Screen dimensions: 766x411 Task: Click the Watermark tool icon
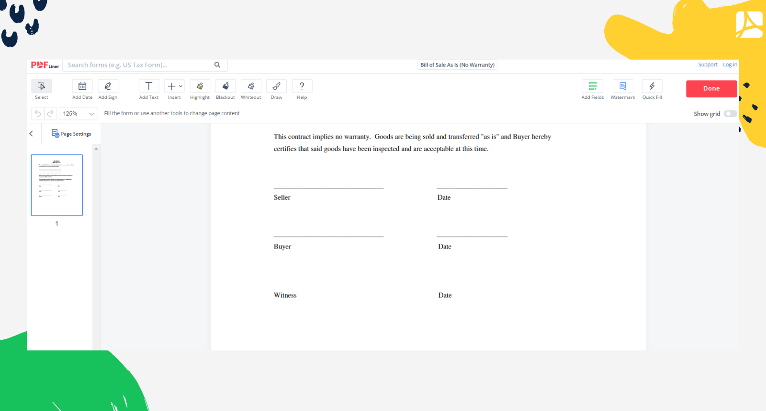623,86
